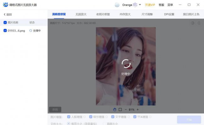The image size is (204, 125).
Task: Toggle the split compare view icon
Action: pyautogui.click(x=199, y=23)
